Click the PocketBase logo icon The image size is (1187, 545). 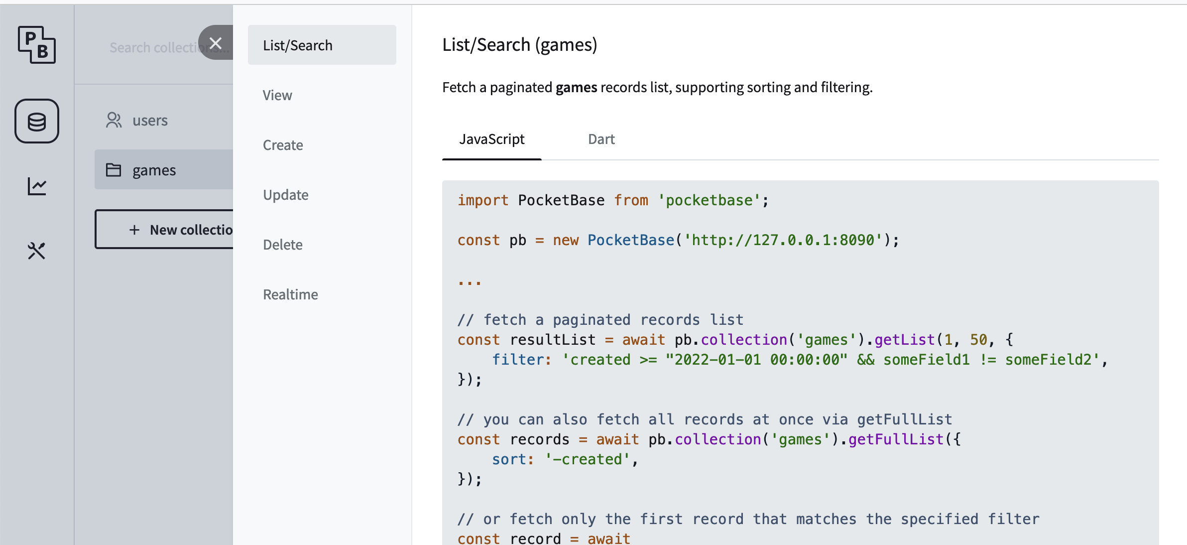pyautogui.click(x=37, y=45)
